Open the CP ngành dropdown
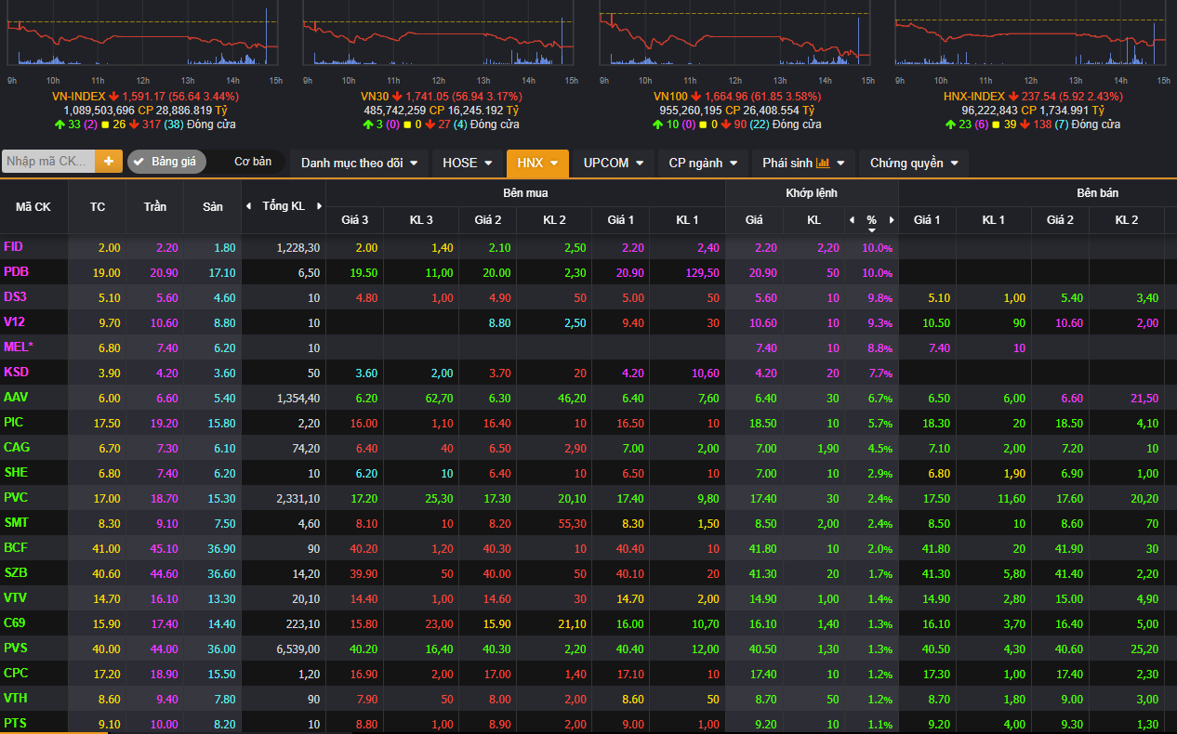The height and width of the screenshot is (734, 1177). point(702,163)
